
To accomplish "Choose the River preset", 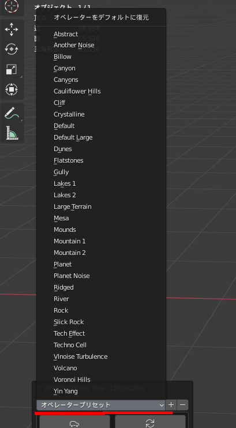I will point(101,299).
